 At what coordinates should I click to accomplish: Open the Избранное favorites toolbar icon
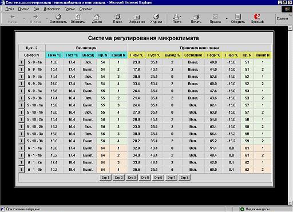pyautogui.click(x=137, y=17)
